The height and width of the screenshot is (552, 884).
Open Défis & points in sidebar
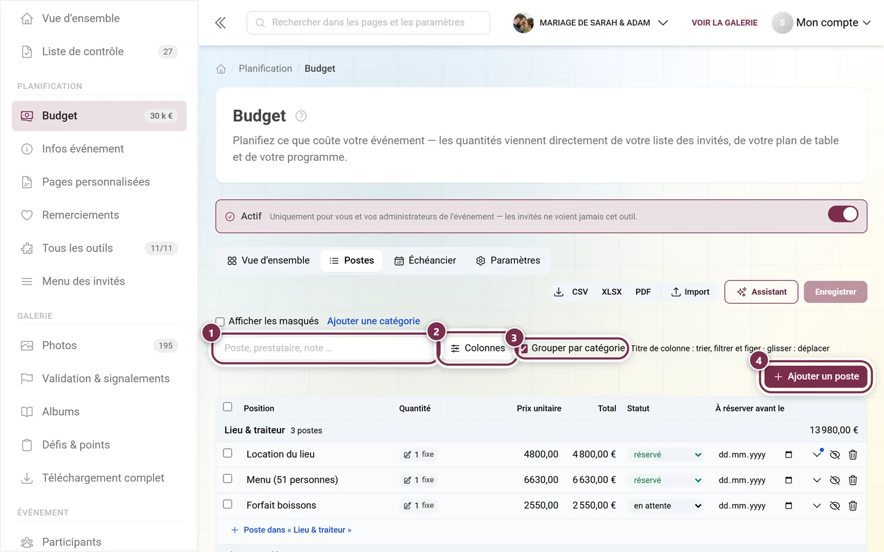coord(99,445)
